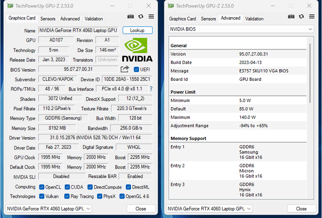Click refresh icon in right GPU-Z window

click(301, 16)
